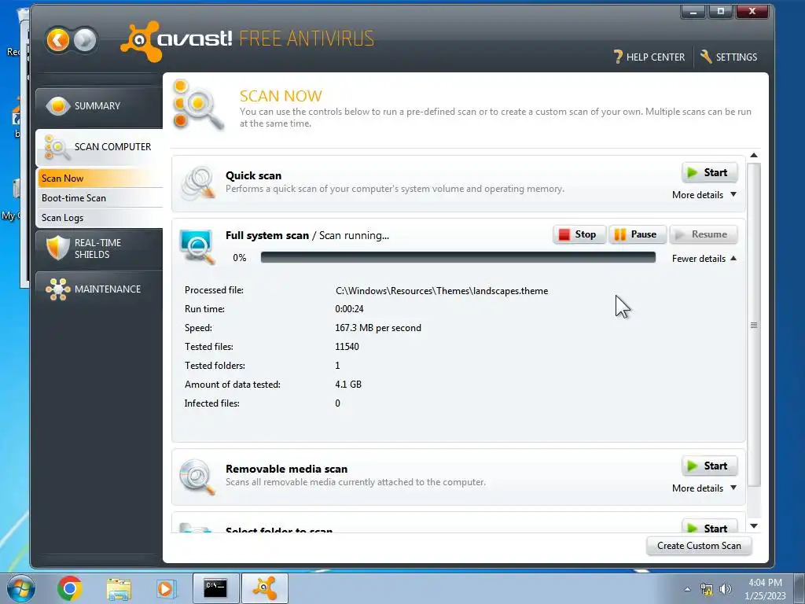Click the Maintenance sidebar icon
Image resolution: width=805 pixels, height=604 pixels.
(x=57, y=289)
